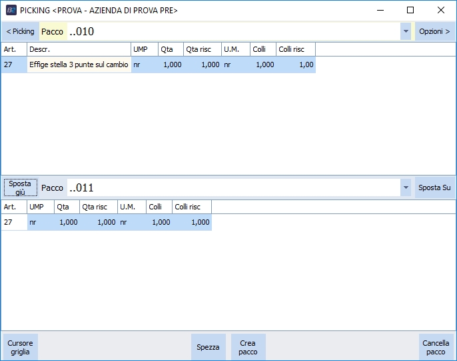Expand the ..011 Pacco dropdown arrow
This screenshot has height=361, width=457.
point(406,187)
